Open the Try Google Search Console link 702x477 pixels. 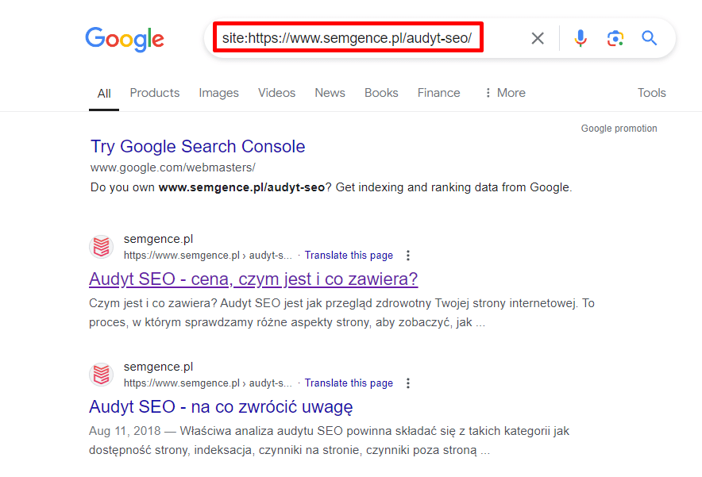point(198,146)
